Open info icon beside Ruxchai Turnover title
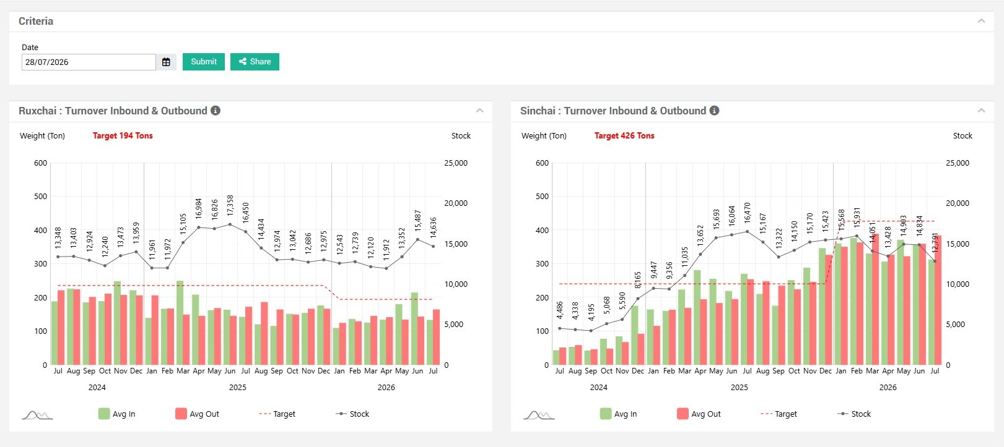Image resolution: width=1004 pixels, height=447 pixels. click(x=216, y=111)
